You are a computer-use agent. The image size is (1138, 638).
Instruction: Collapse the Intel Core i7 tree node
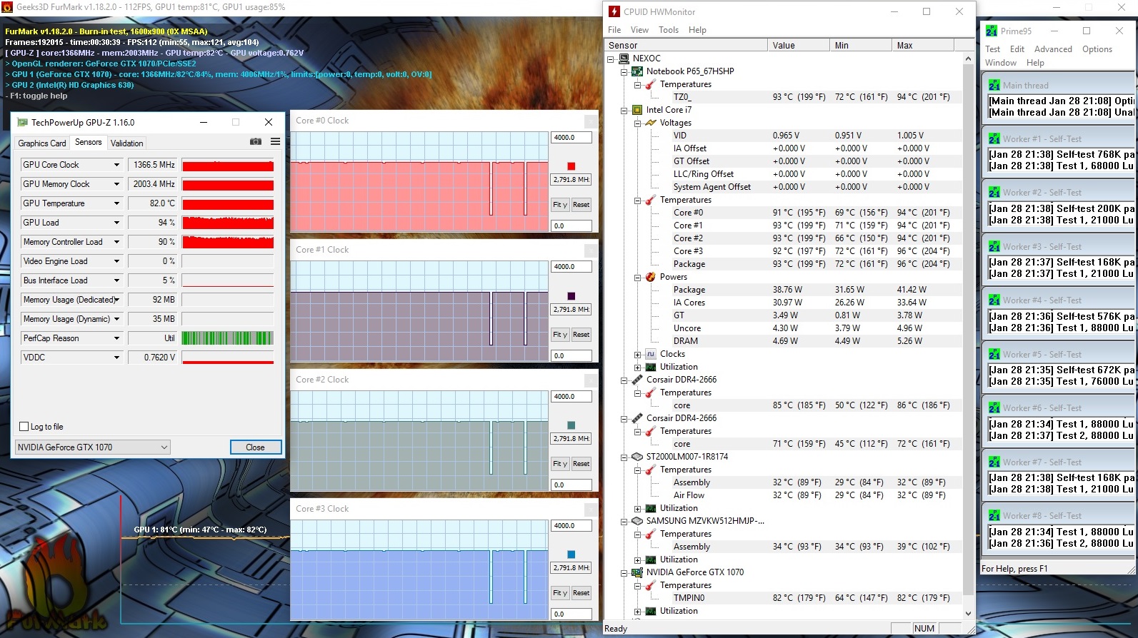pos(624,110)
